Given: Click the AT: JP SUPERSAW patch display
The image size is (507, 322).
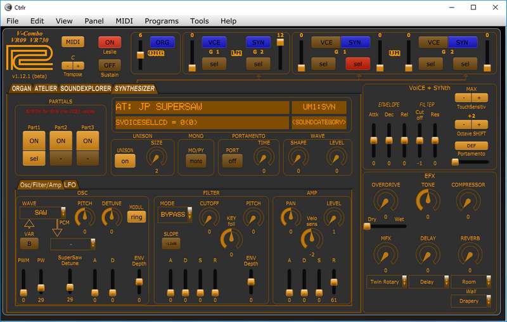Looking at the screenshot, I should (x=199, y=107).
